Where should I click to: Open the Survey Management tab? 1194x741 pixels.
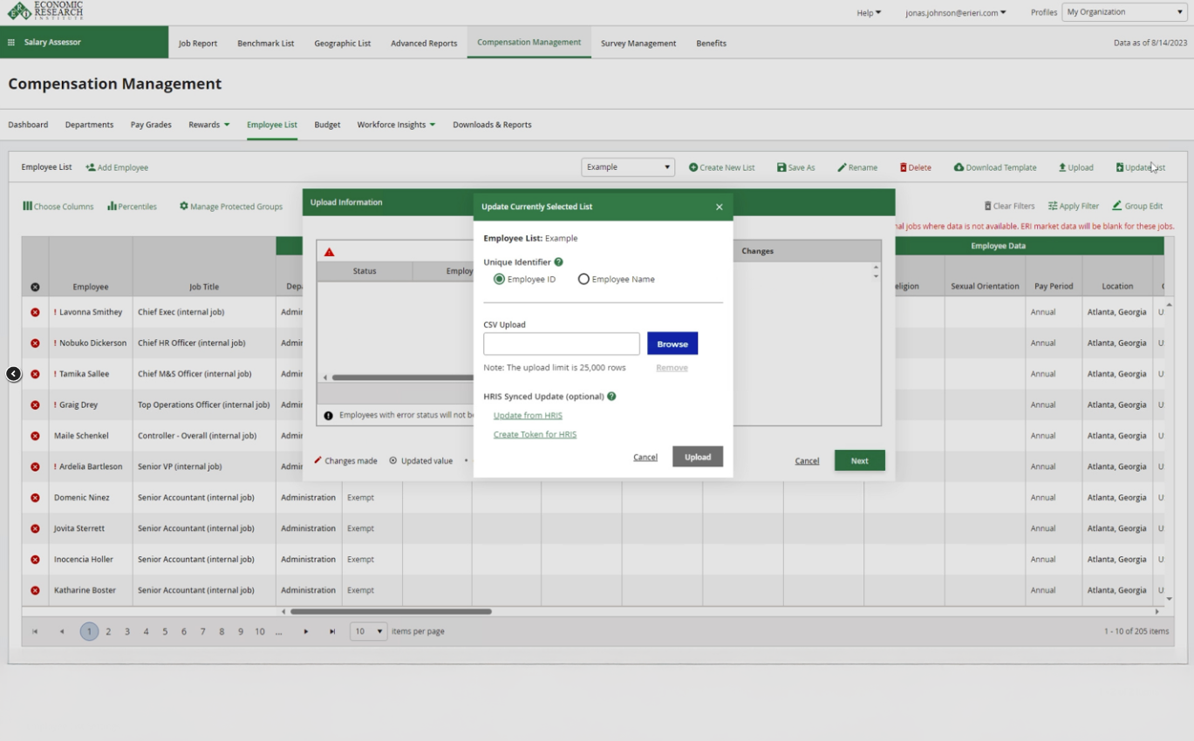click(638, 43)
